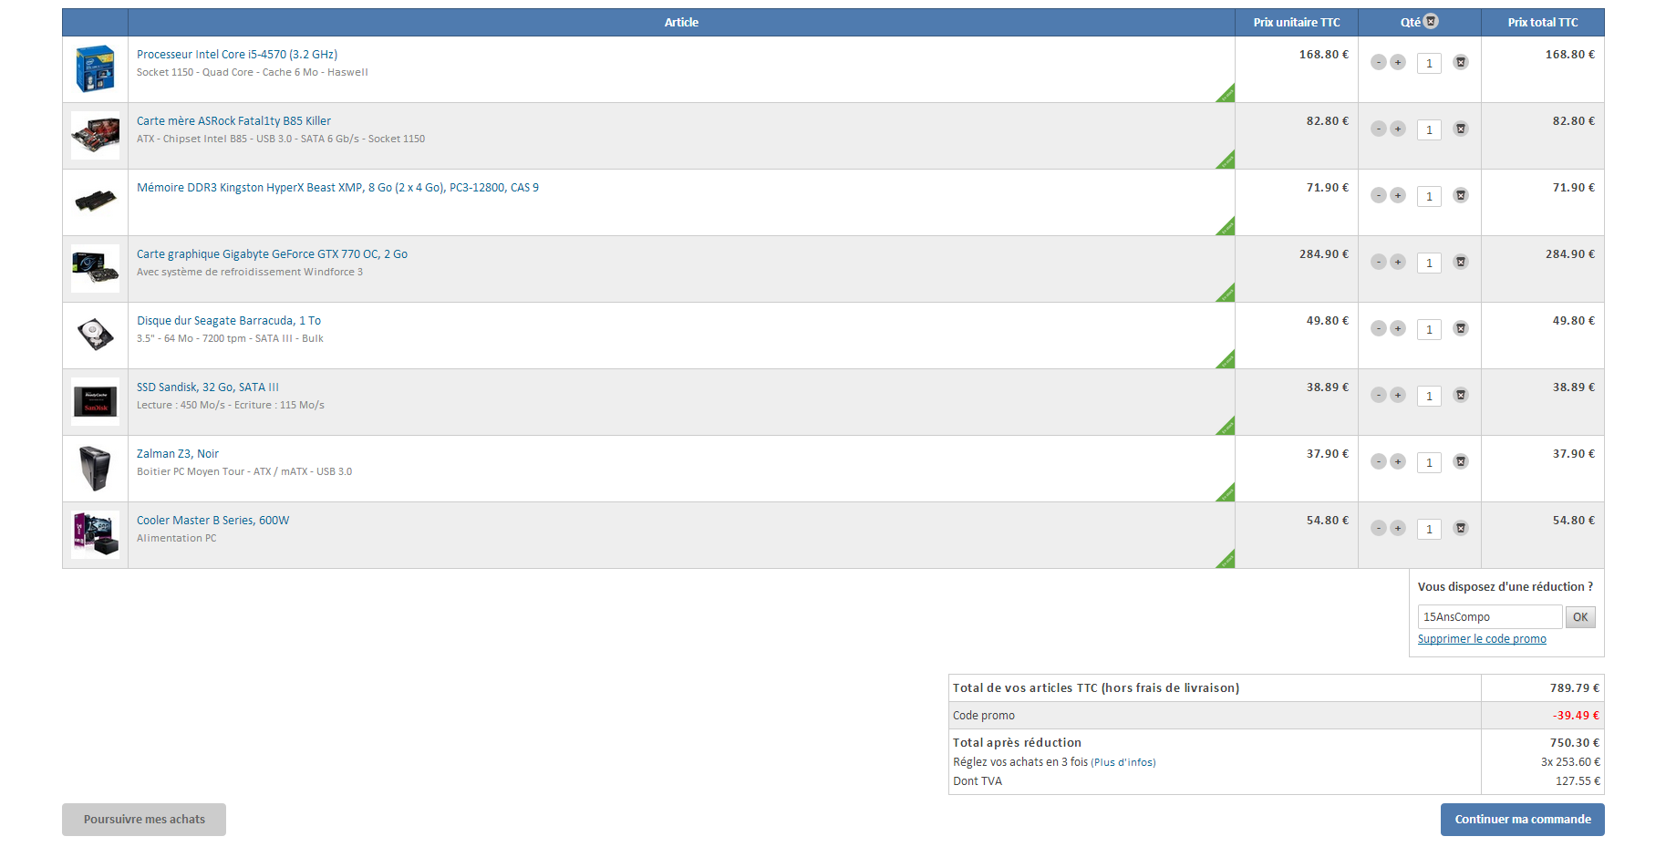Decrease quantity of Gigabyte GTX 770 card
1666x847 pixels.
(1379, 262)
